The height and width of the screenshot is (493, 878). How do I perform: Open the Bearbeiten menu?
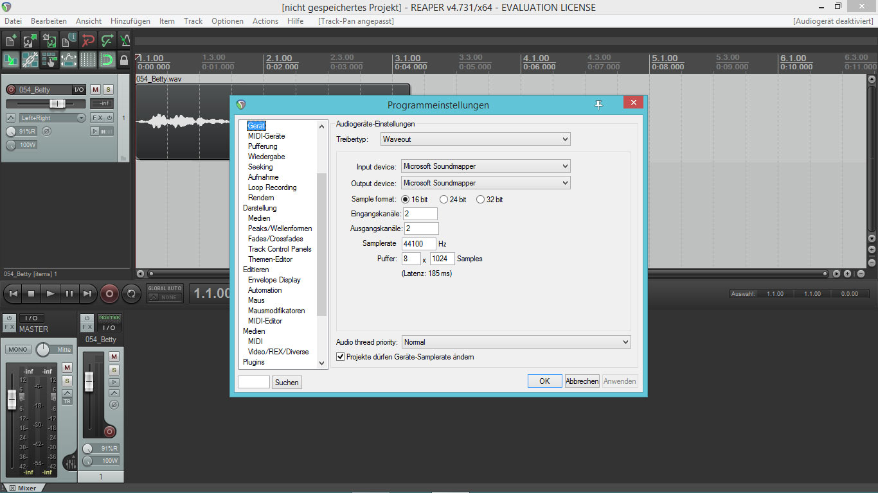click(49, 21)
